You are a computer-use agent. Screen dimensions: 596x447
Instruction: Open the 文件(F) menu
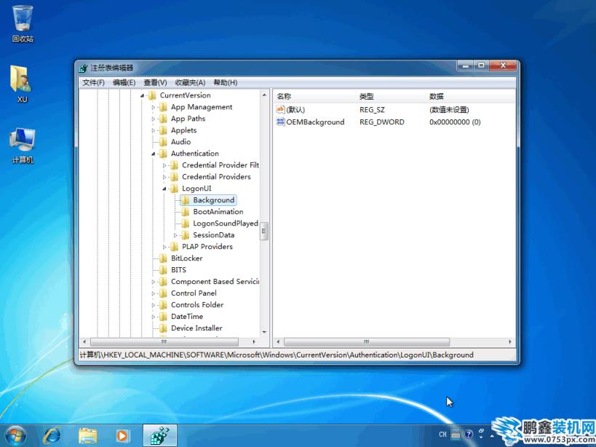click(93, 82)
